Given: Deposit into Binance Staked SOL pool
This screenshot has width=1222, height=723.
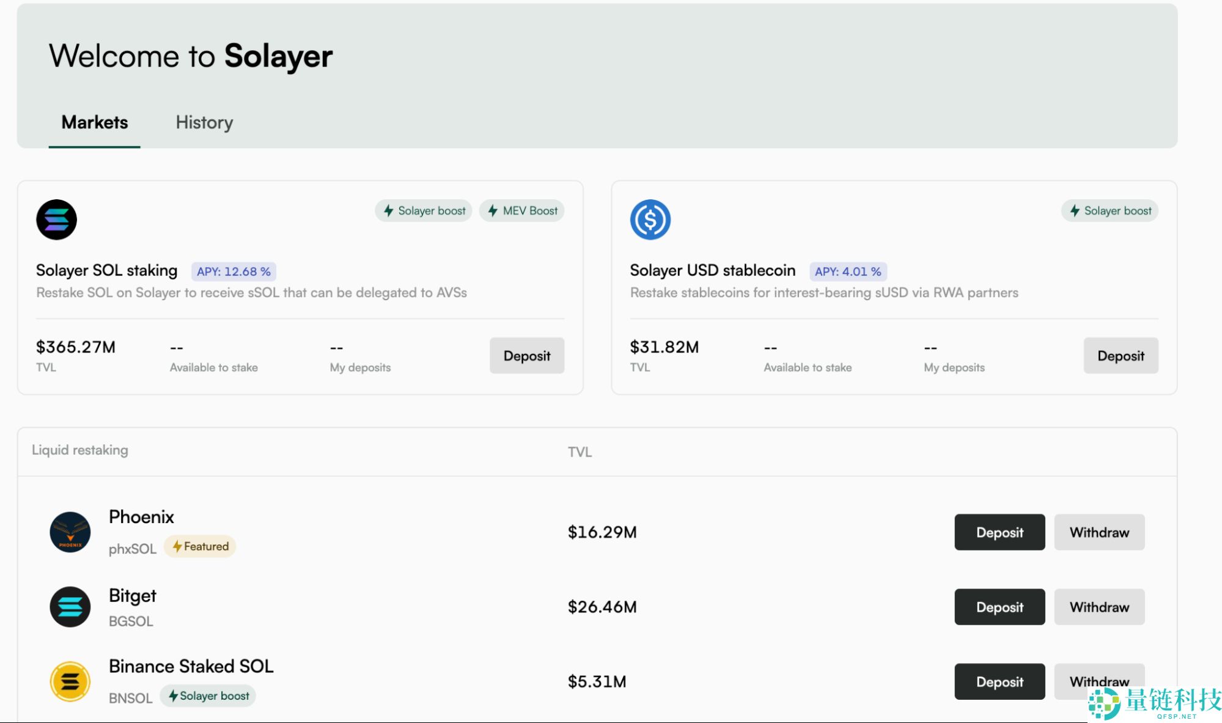Looking at the screenshot, I should tap(999, 681).
